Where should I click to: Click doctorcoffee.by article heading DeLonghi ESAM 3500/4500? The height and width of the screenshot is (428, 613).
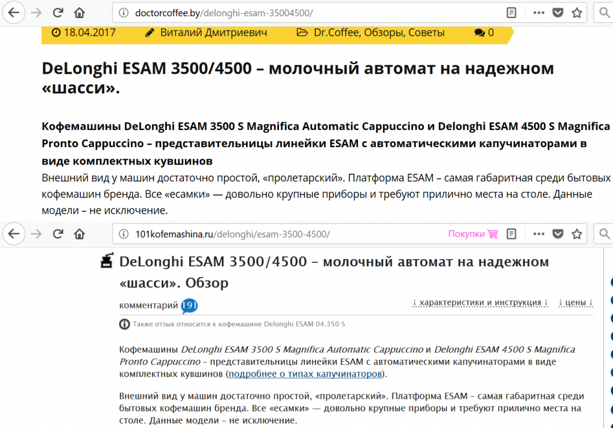(x=298, y=78)
